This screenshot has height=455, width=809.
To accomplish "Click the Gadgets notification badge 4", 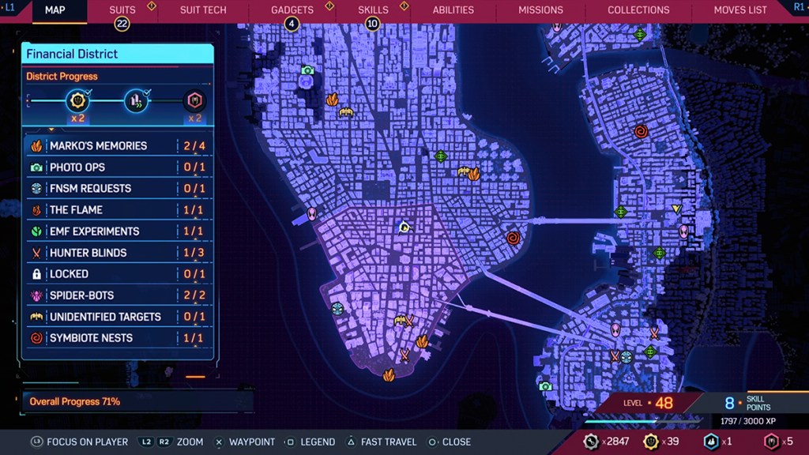I will coord(292,24).
